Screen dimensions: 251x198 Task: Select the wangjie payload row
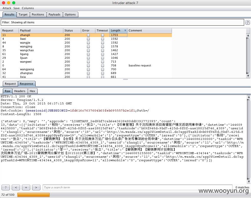pyautogui.click(x=86, y=43)
